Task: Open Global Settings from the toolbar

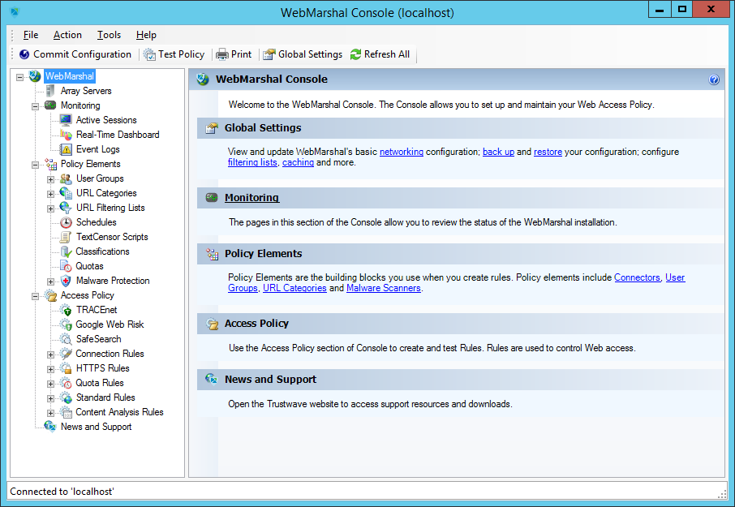Action: [302, 54]
